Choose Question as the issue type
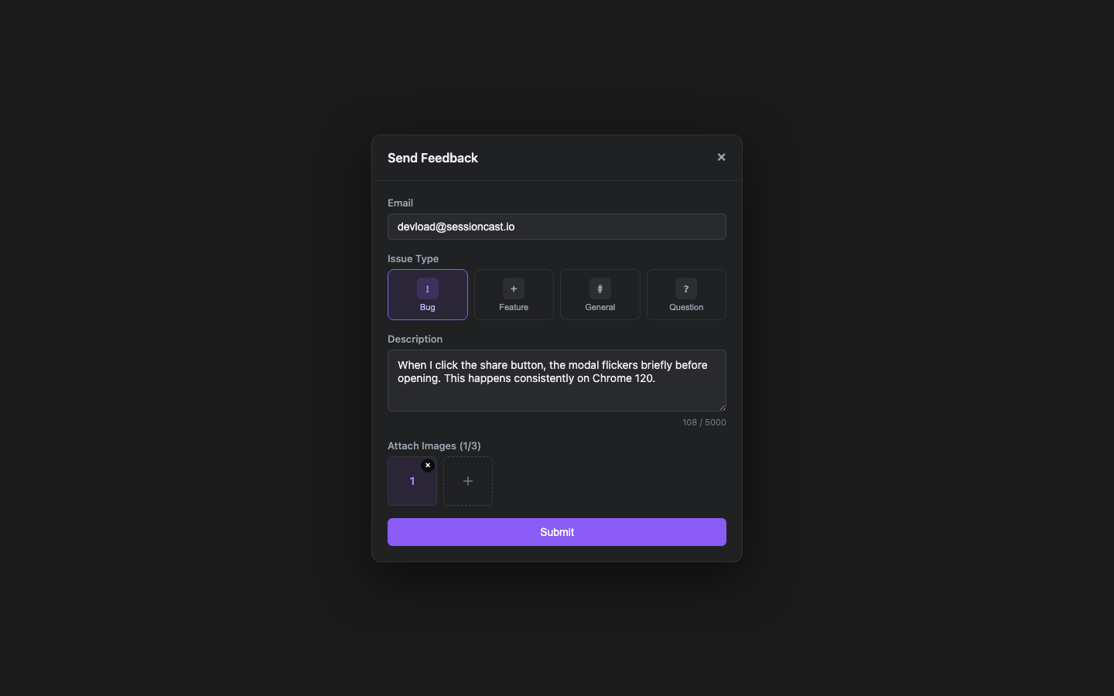The height and width of the screenshot is (696, 1114). (x=686, y=295)
